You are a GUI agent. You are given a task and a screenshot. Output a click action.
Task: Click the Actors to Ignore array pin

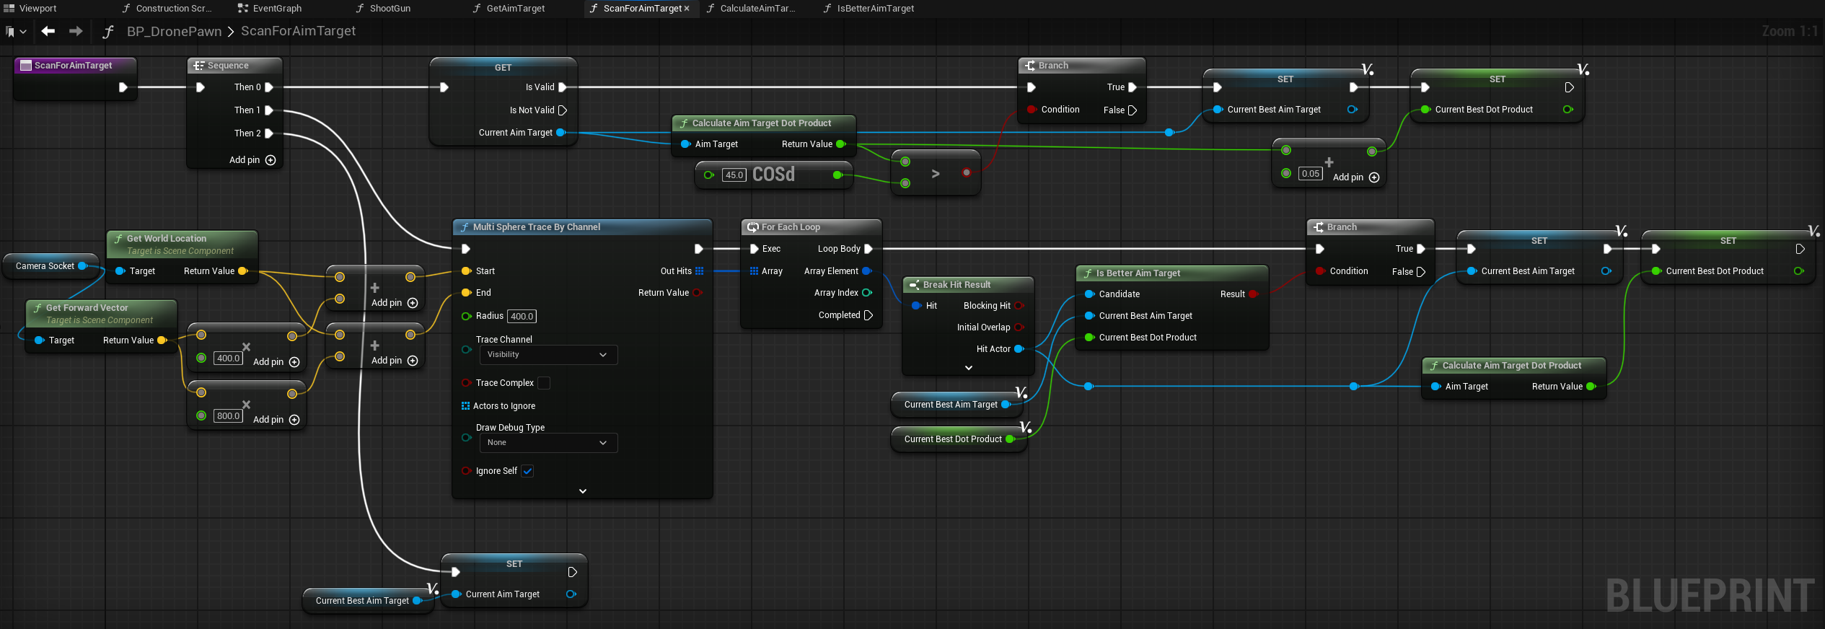[x=466, y=406]
